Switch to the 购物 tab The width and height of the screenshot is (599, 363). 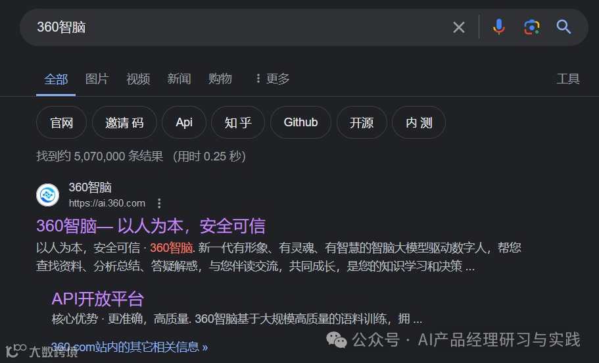coord(220,79)
